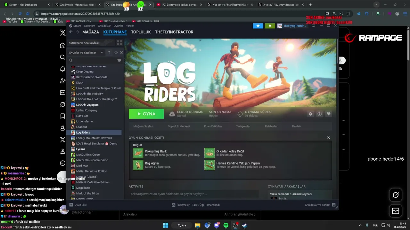Select Lonely Mountains: Downhill in list

(x=94, y=138)
